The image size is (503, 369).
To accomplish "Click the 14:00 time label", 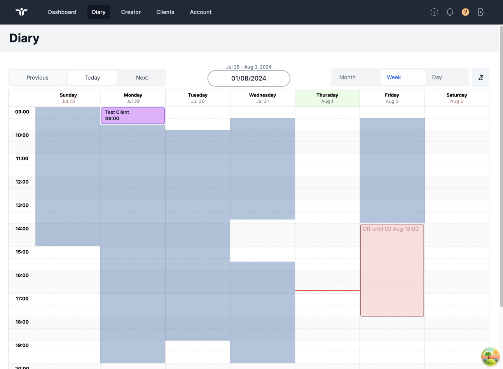I will pyautogui.click(x=22, y=228).
